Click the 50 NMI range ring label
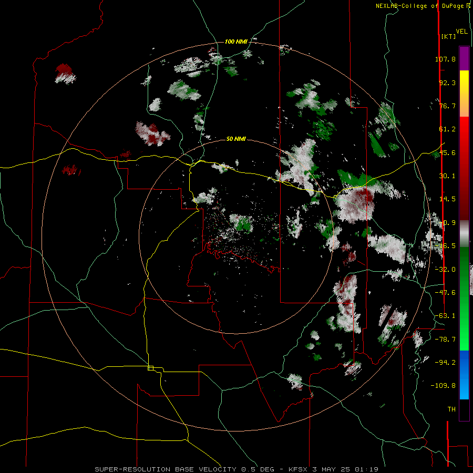 pos(236,139)
